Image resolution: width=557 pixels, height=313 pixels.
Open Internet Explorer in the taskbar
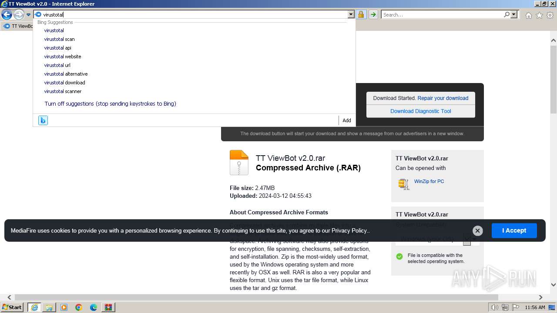point(34,307)
